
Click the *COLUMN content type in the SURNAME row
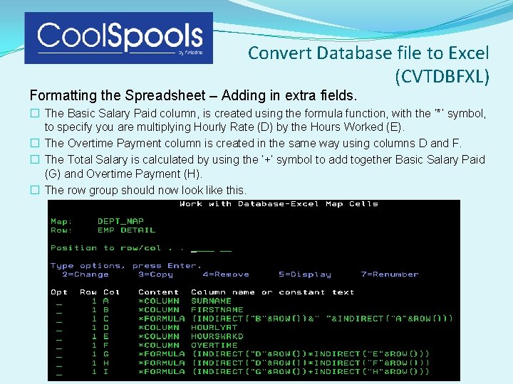pyautogui.click(x=159, y=301)
